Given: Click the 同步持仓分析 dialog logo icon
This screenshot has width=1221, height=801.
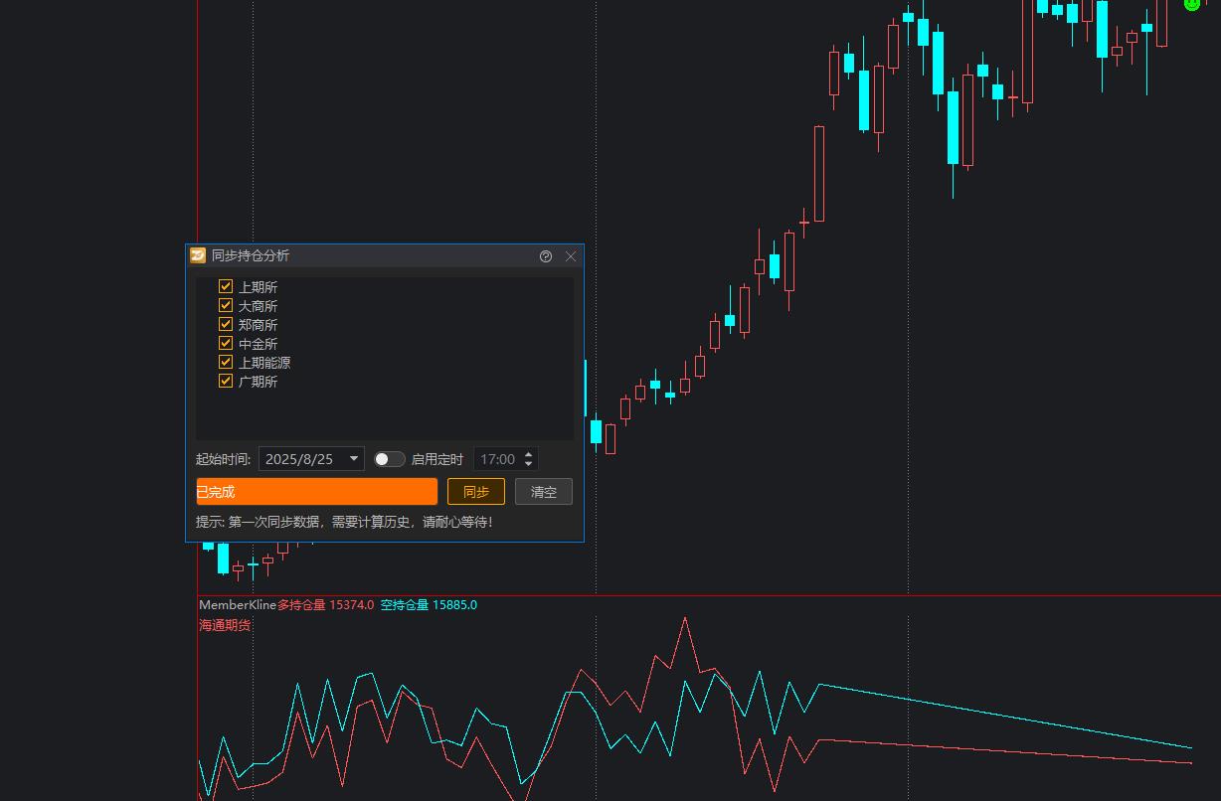Looking at the screenshot, I should tap(198, 255).
